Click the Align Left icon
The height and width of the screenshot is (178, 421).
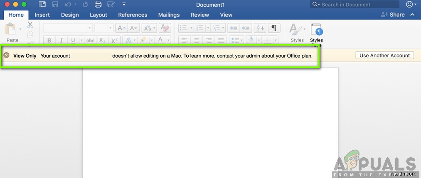pyautogui.click(x=185, y=41)
